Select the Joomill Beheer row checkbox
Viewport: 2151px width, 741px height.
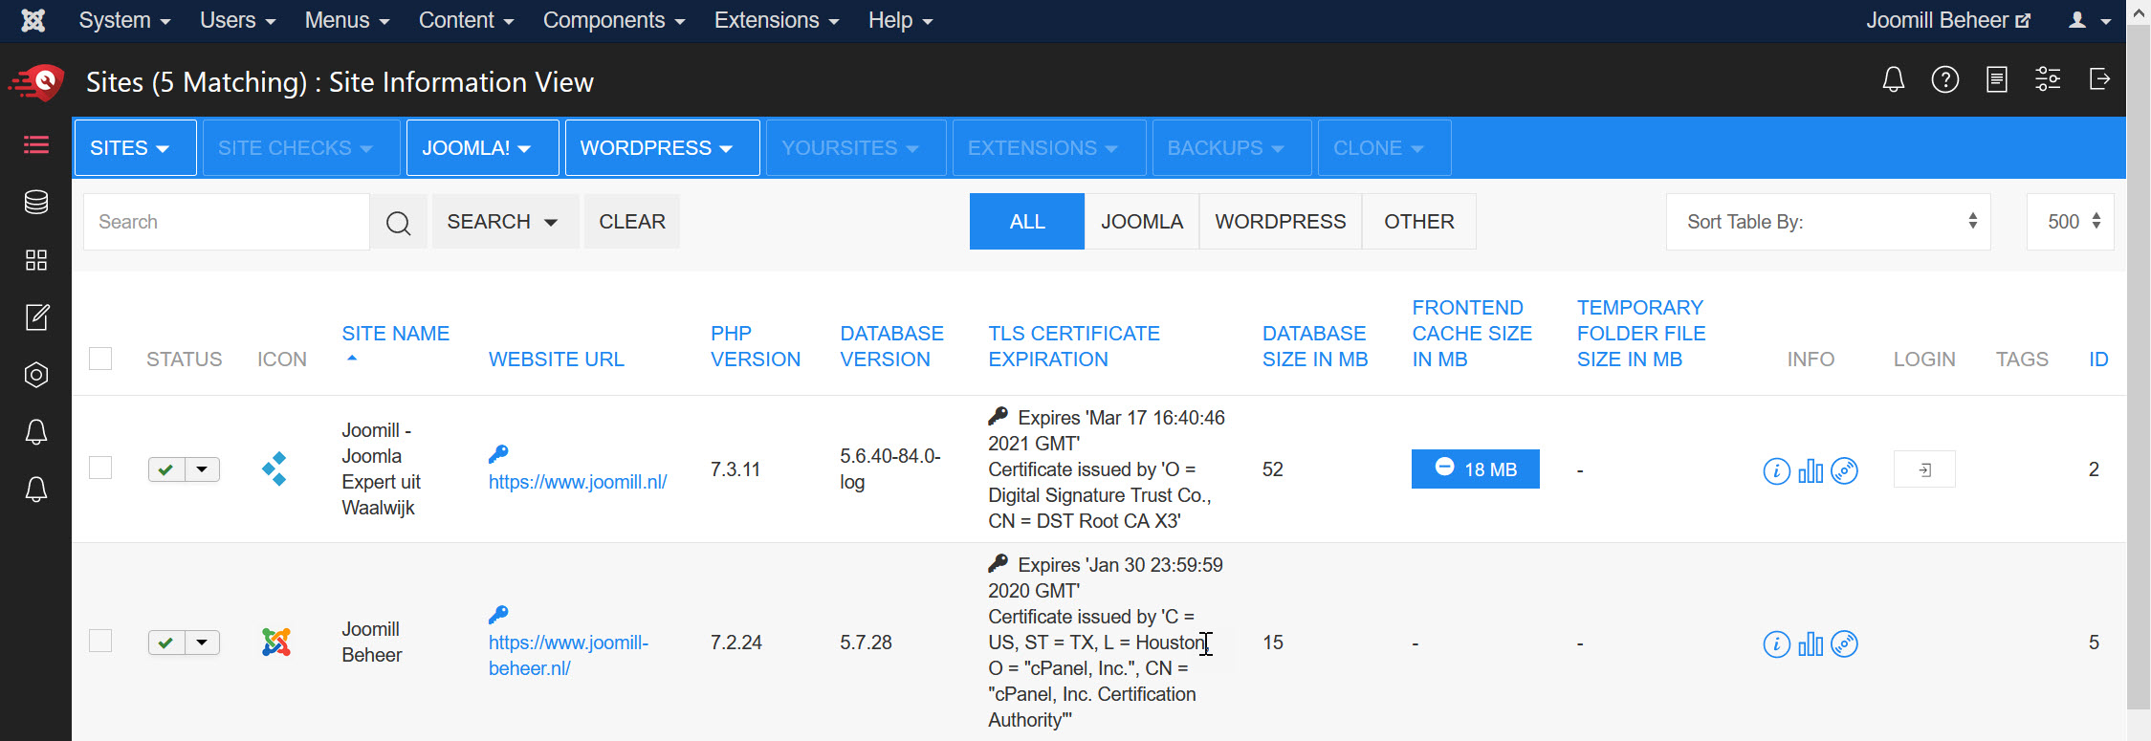(x=100, y=641)
